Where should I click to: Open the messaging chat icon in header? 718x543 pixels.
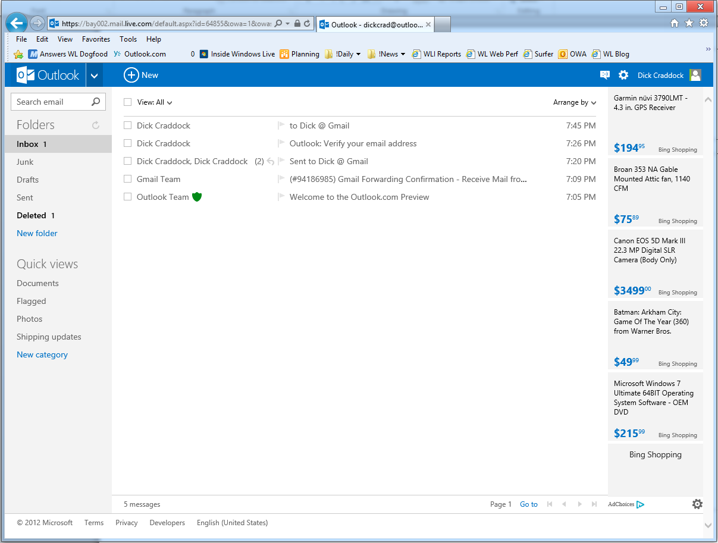pos(605,75)
